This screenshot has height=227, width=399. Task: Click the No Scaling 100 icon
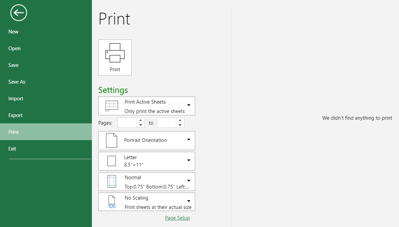(x=112, y=202)
